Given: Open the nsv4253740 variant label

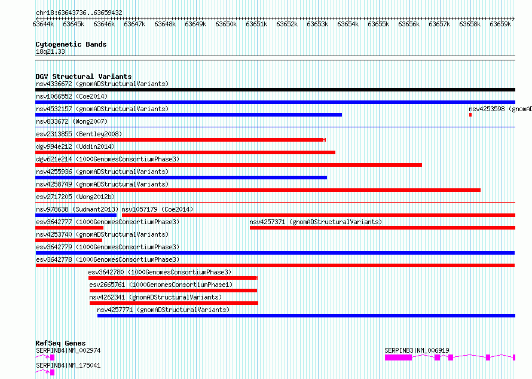Looking at the screenshot, I should (x=102, y=234).
